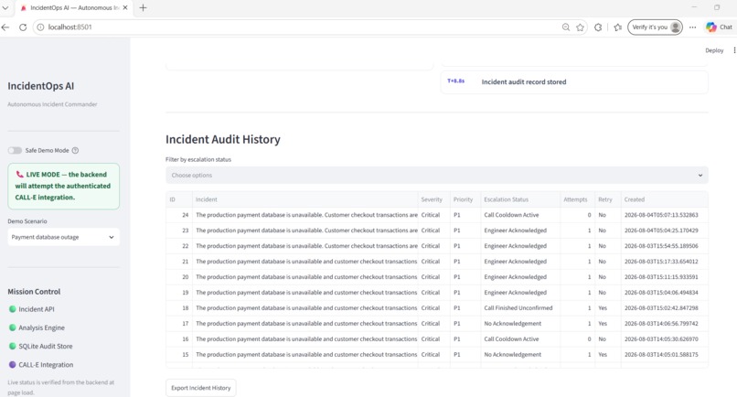Select Call Cooldown Active status in row 24
The height and width of the screenshot is (397, 737).
(520, 215)
